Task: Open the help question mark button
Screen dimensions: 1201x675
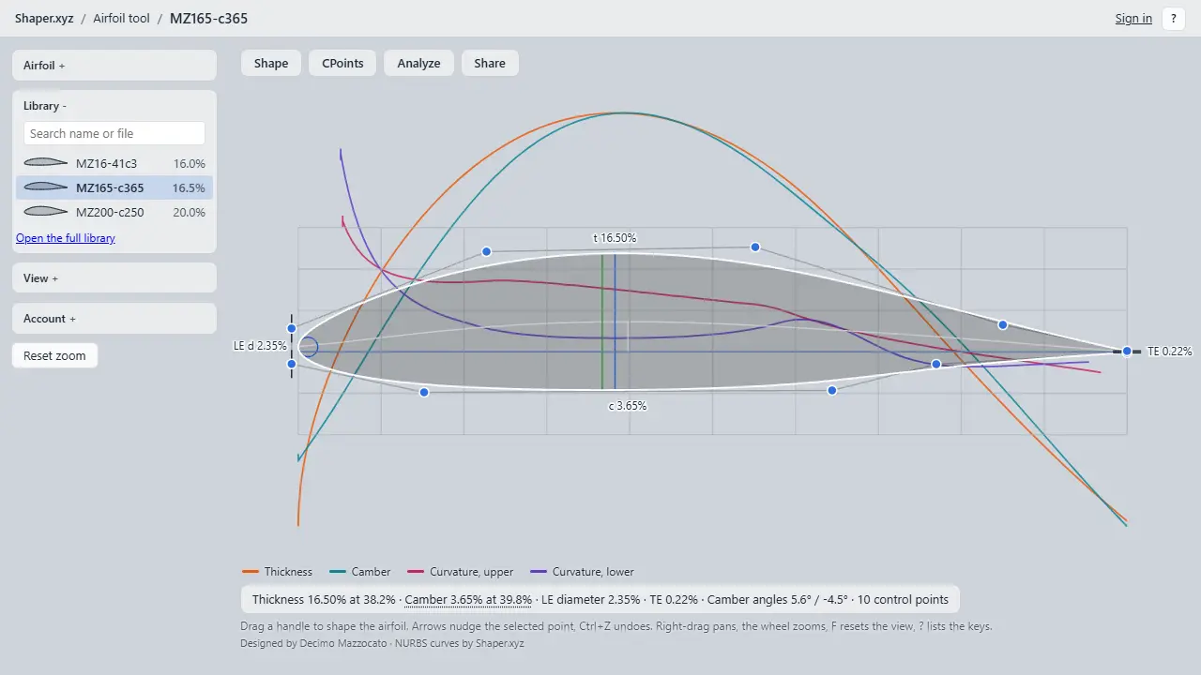Action: [1174, 19]
